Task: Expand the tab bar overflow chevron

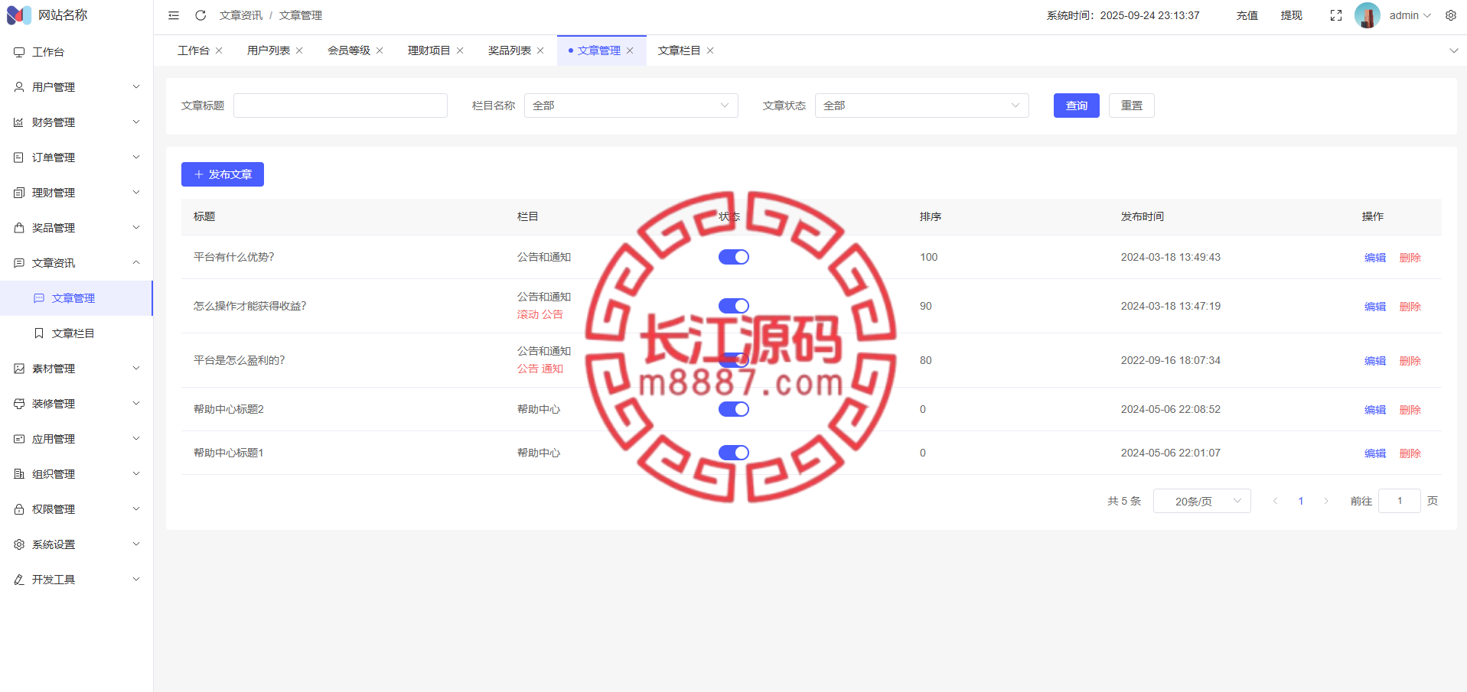Action: [1454, 50]
